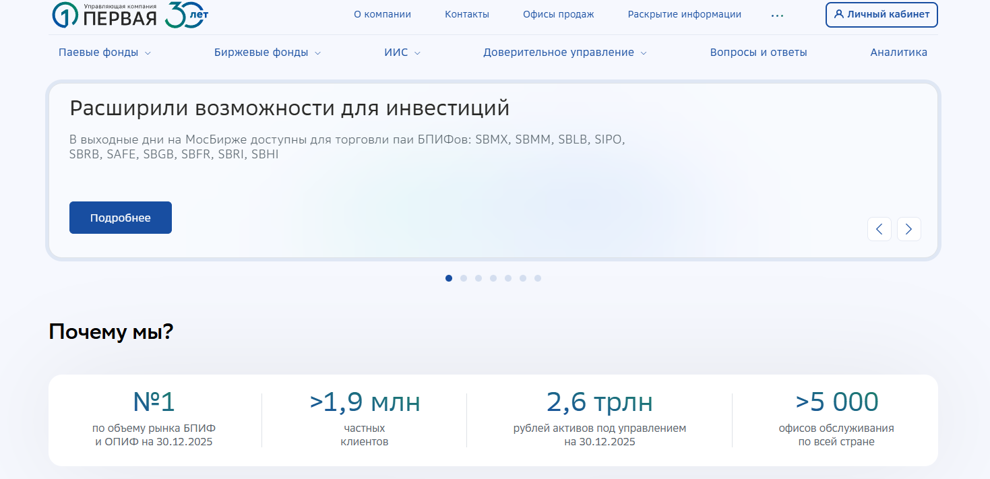Click the person icon in Личный кабинет

coord(839,14)
